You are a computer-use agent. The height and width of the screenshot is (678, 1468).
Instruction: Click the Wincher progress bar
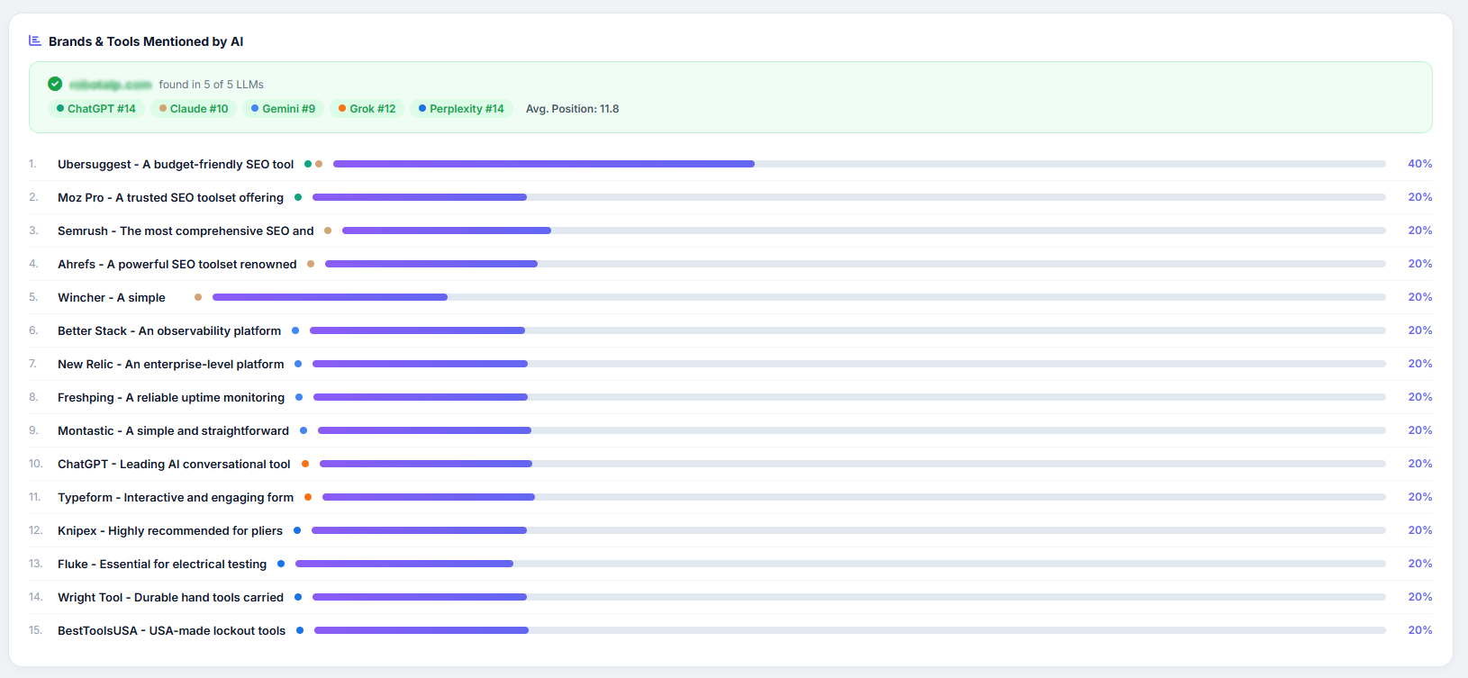coord(799,297)
